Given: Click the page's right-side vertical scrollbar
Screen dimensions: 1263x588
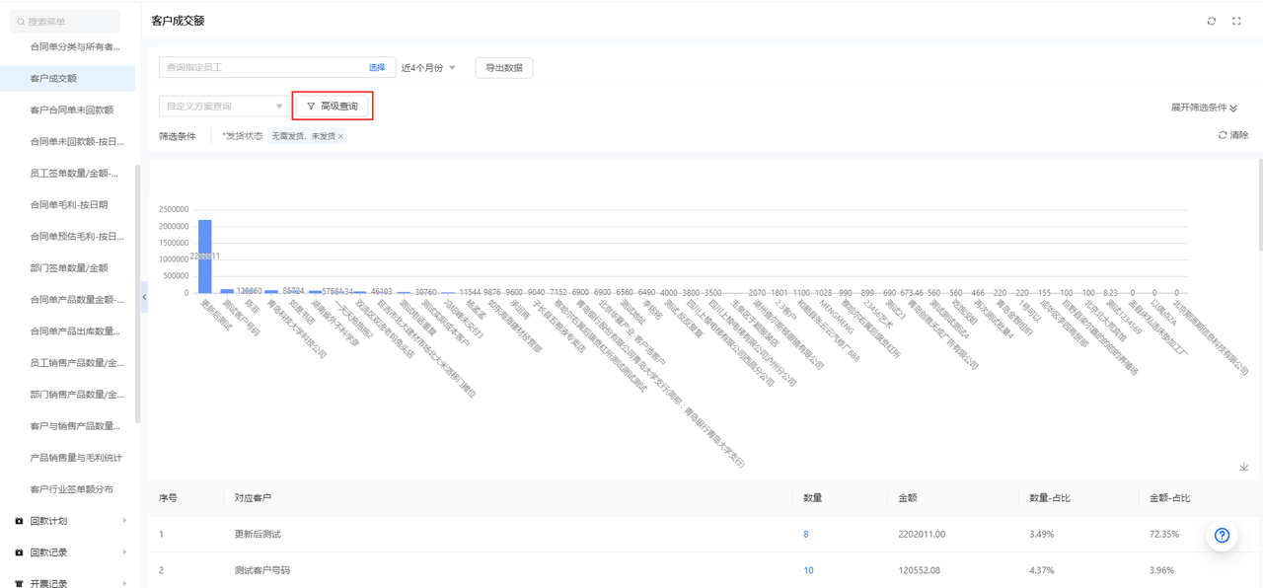Looking at the screenshot, I should (x=1260, y=203).
